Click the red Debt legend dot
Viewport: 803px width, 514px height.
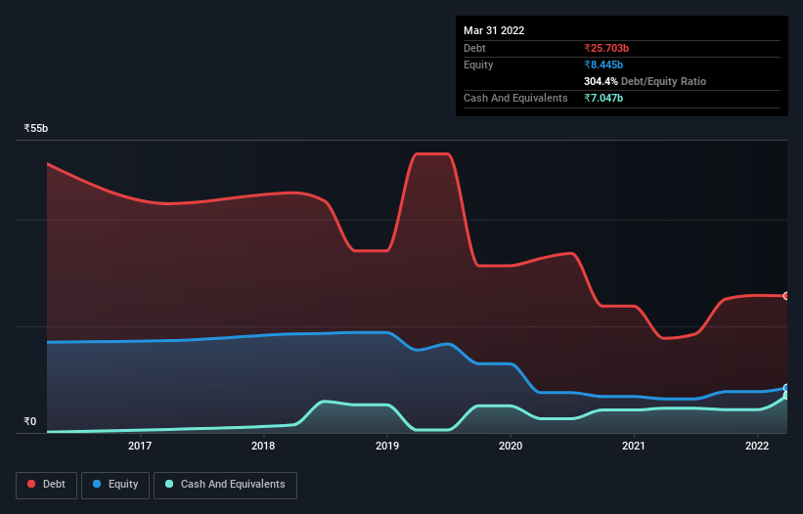(31, 484)
